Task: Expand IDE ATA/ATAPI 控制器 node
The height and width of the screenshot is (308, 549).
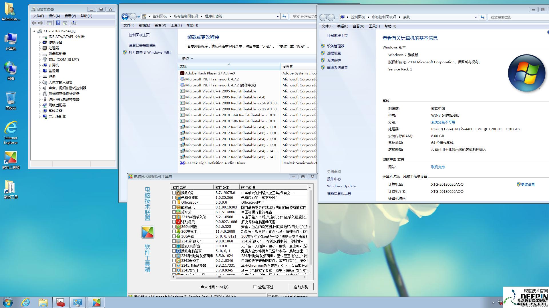Action: coord(40,37)
